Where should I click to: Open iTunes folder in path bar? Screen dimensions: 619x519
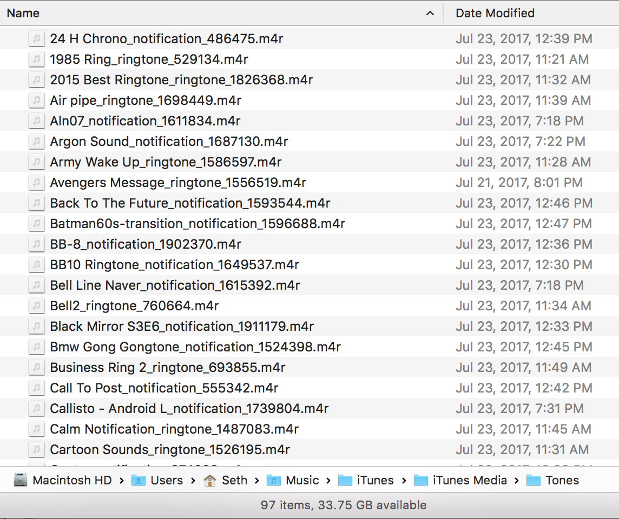(x=366, y=480)
